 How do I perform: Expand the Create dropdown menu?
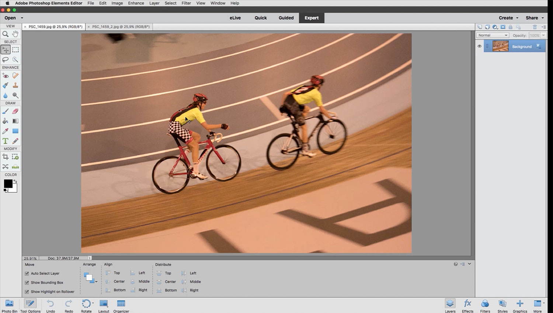(x=508, y=18)
